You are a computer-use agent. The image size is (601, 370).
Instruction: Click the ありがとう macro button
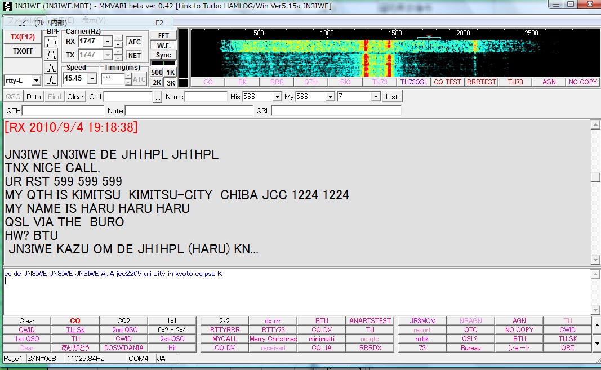(75, 348)
